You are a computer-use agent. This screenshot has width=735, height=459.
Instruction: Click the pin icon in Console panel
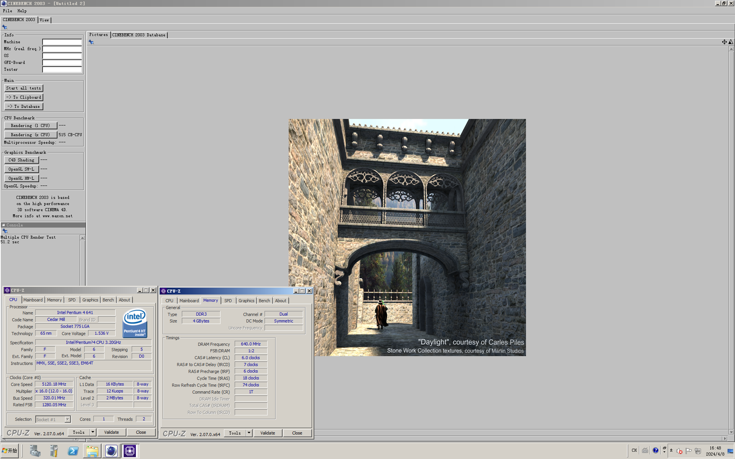(x=5, y=231)
